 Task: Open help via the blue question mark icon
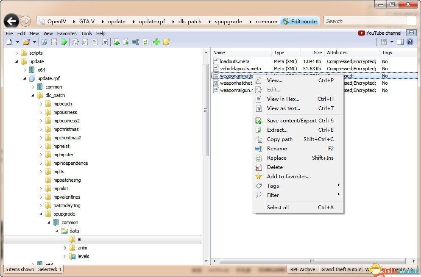click(x=410, y=42)
